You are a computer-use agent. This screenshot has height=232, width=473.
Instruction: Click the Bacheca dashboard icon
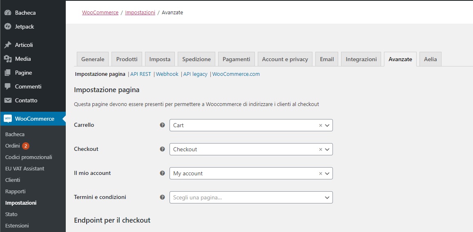pos(8,13)
